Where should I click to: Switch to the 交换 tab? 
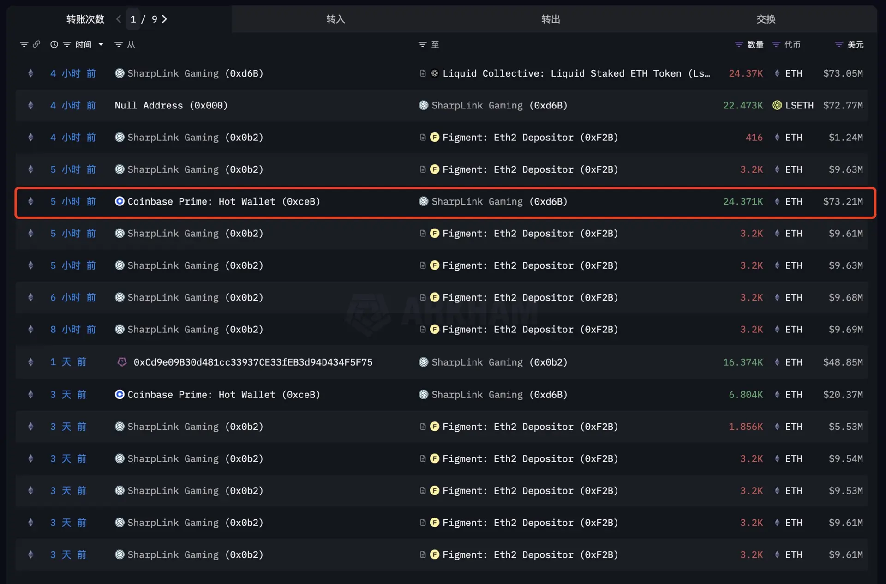tap(766, 19)
